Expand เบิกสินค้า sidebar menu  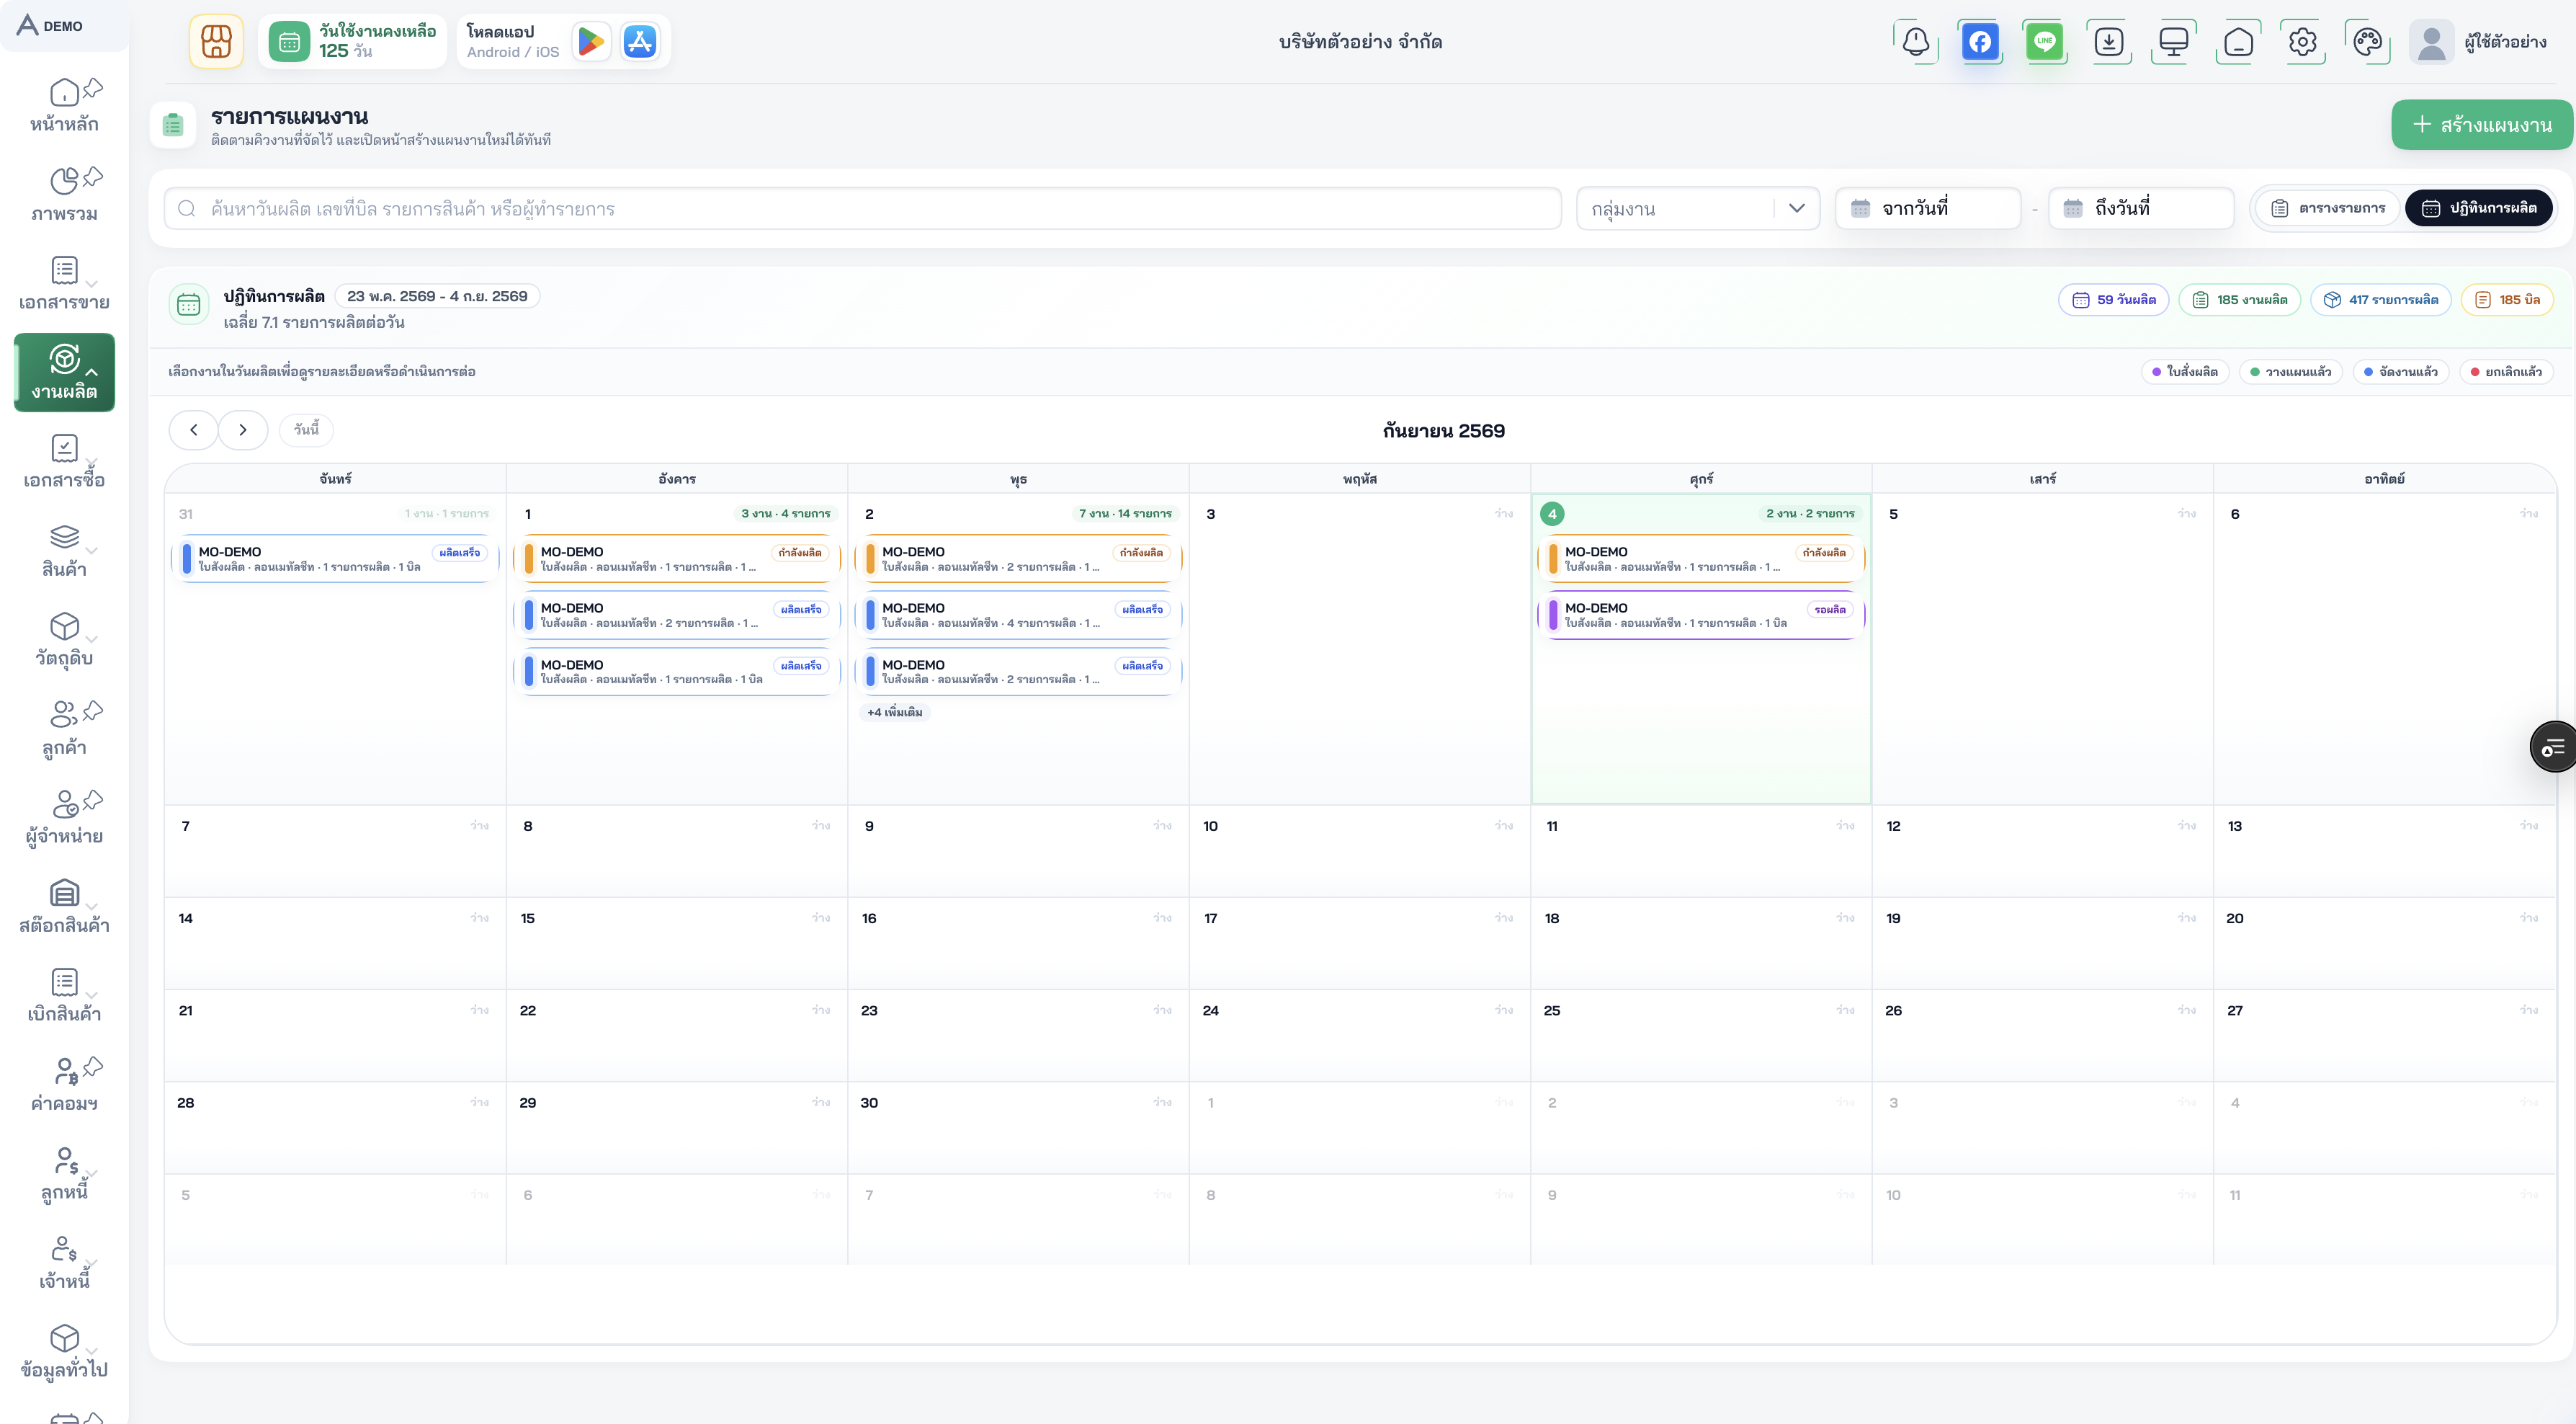click(x=64, y=996)
